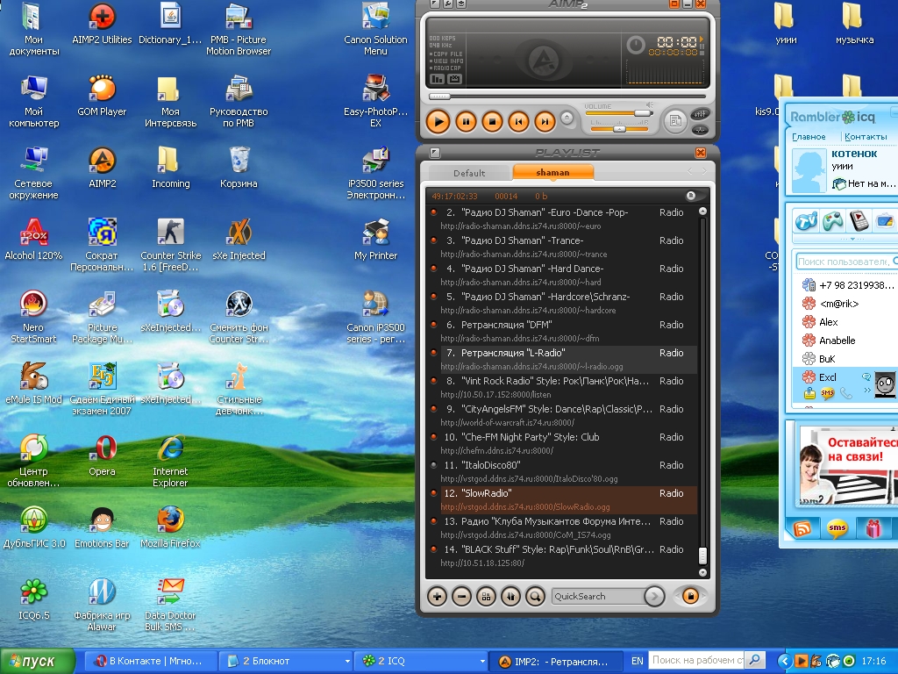This screenshot has width=898, height=674.
Task: Open AIMP settings wrench icon in title bar
Action: [x=446, y=4]
